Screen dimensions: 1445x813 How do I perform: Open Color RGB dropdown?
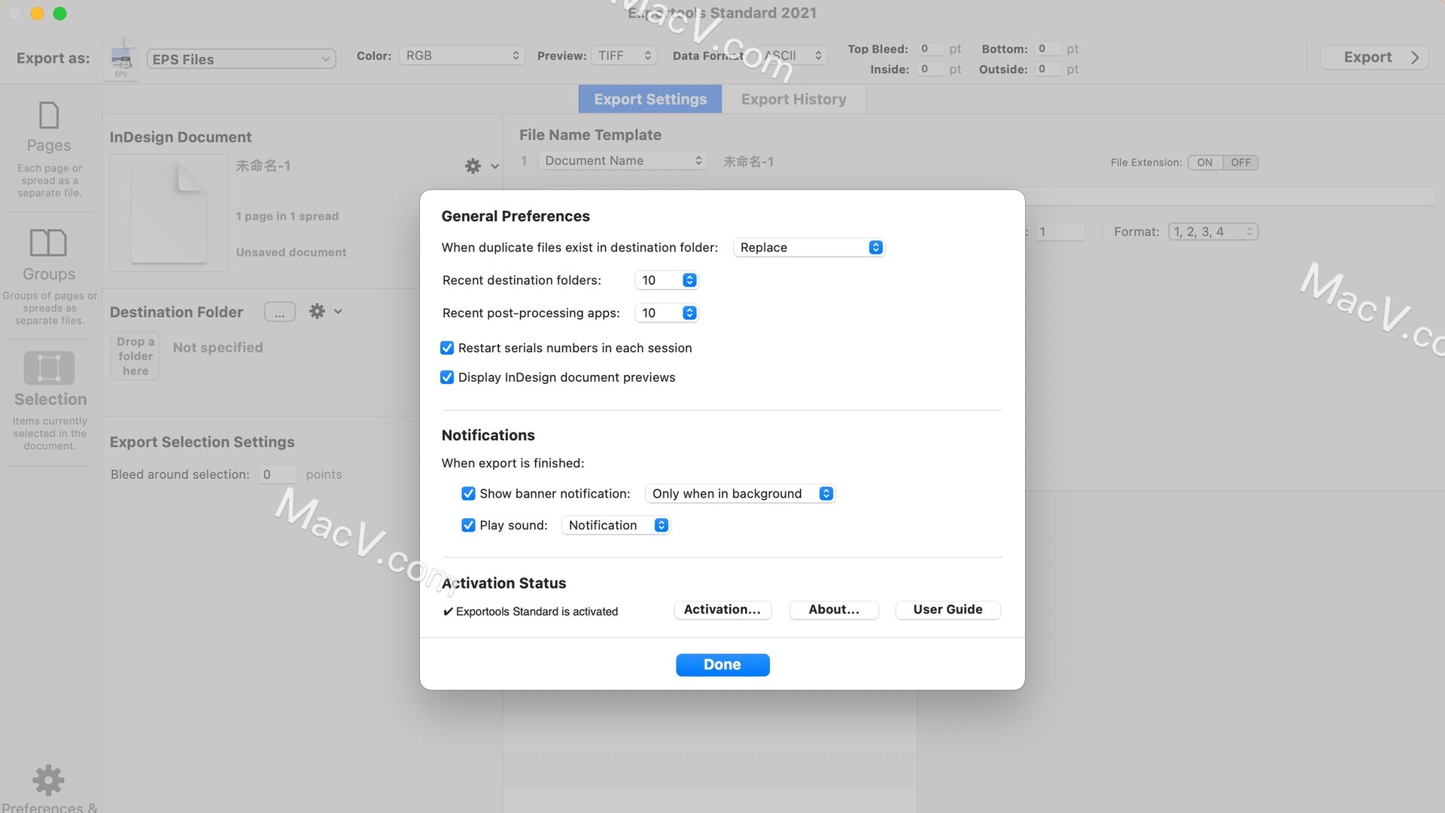(461, 56)
